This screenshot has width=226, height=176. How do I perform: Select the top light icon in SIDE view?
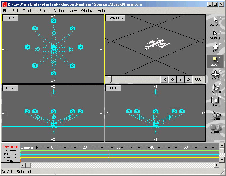pyautogui.click(x=156, y=92)
